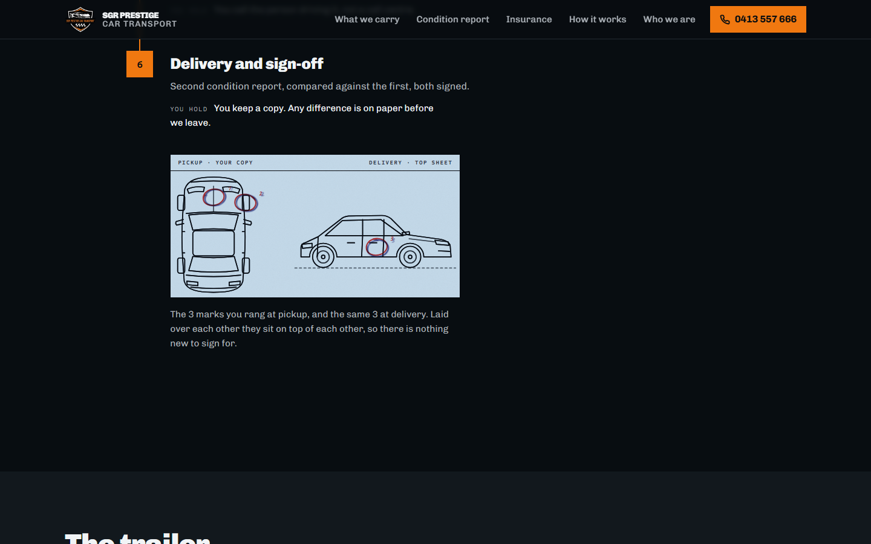Image resolution: width=871 pixels, height=544 pixels.
Task: Select How it works in navigation
Action: coord(598,19)
